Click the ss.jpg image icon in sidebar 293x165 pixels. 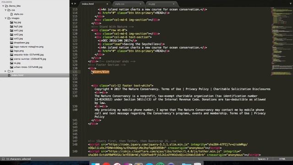click(11, 63)
